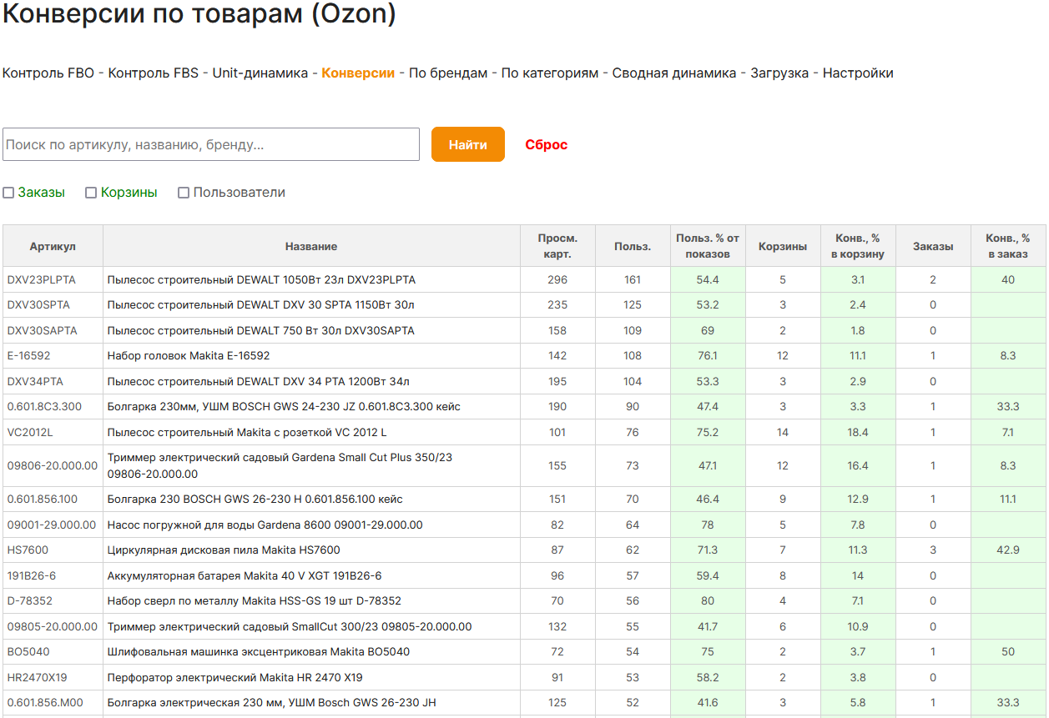
Task: Toggle the Корзины checkbox
Action: [x=91, y=193]
